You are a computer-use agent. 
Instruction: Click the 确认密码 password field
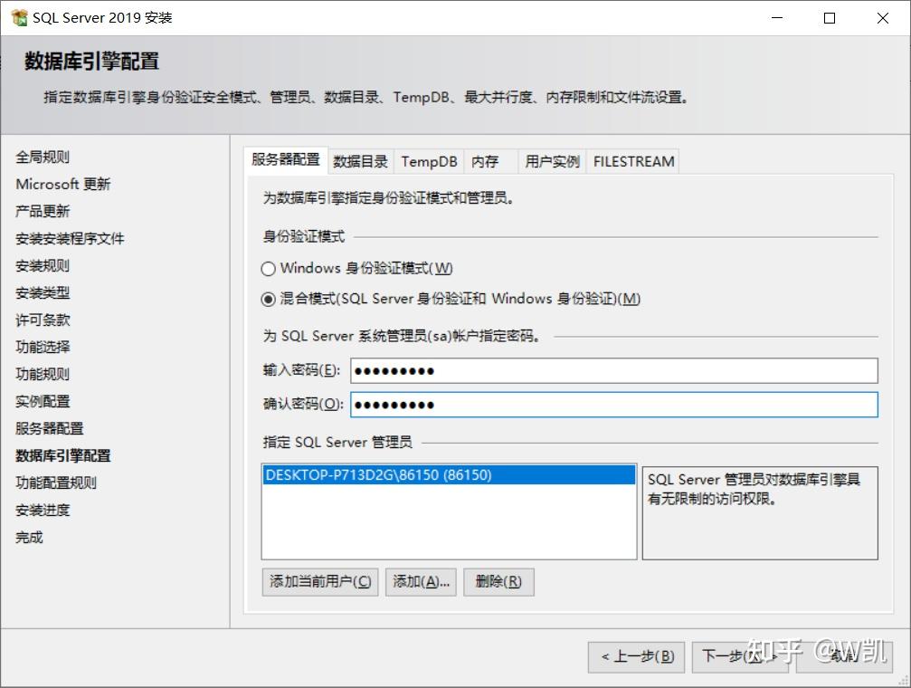613,405
